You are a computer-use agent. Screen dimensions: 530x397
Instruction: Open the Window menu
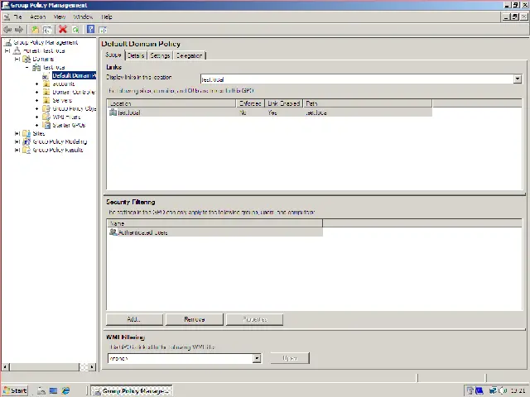[x=83, y=17]
